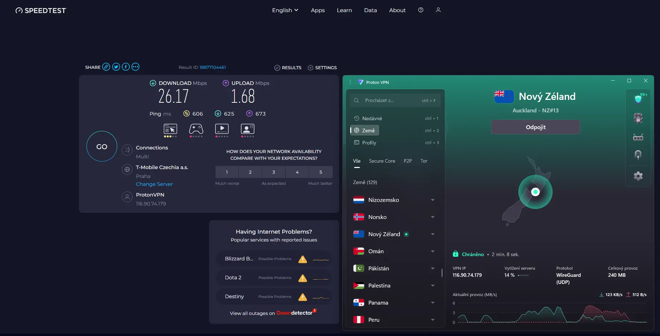Open the port forwarding panel

click(x=638, y=137)
